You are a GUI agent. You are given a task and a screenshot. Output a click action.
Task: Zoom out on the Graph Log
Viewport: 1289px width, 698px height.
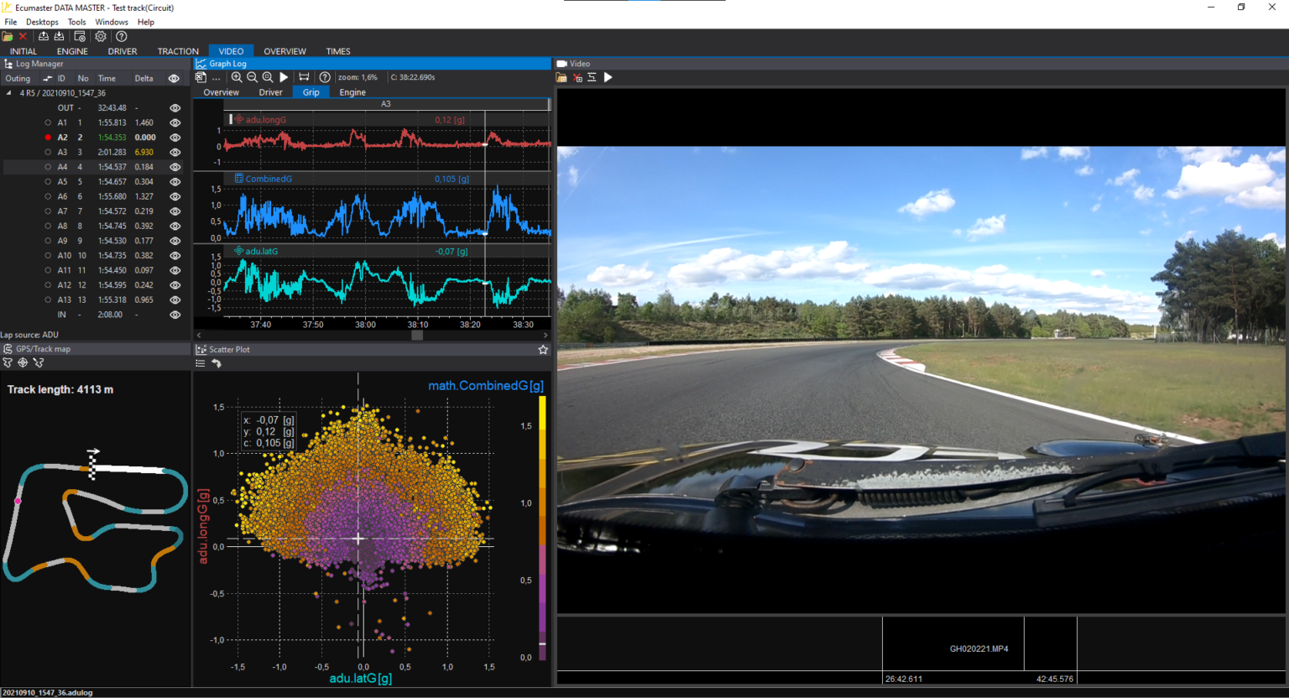pos(252,77)
